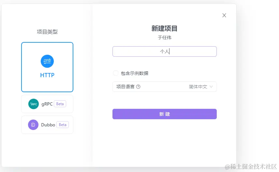The height and width of the screenshot is (172, 279).
Task: Click the chevron arrow of the language selector
Action: (211, 87)
